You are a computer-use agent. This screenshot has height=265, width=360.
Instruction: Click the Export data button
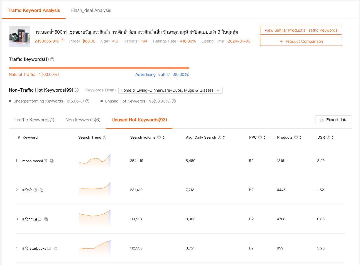pos(334,120)
